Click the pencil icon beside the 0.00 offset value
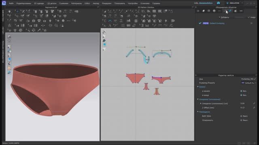This screenshot has height=145, width=259. point(254,104)
